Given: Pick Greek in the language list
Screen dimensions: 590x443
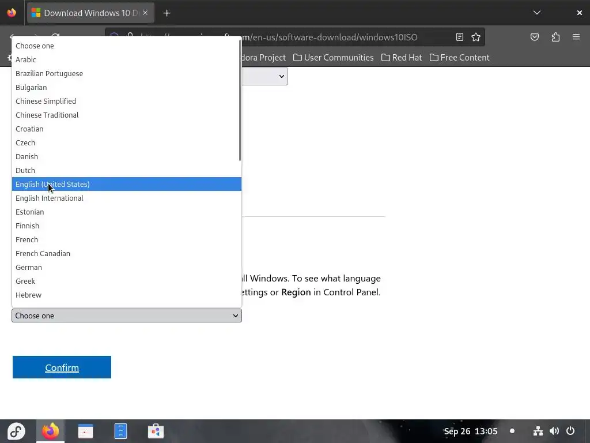Looking at the screenshot, I should pyautogui.click(x=126, y=281).
